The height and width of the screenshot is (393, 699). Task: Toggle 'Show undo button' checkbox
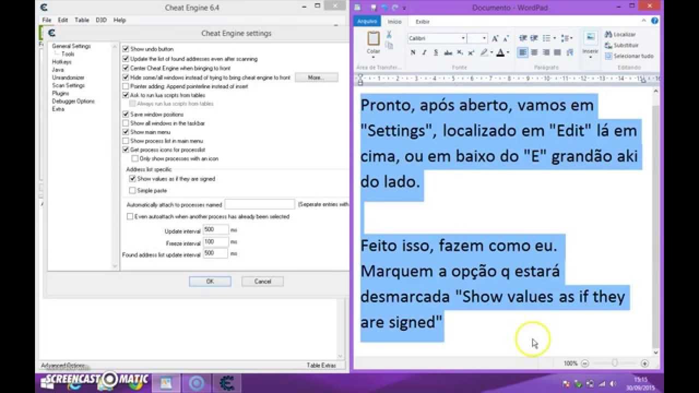click(126, 49)
